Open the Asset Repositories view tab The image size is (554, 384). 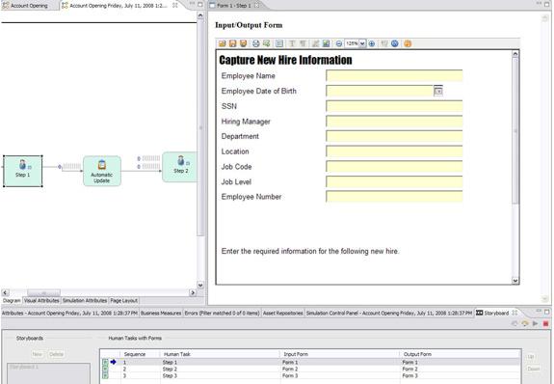click(282, 313)
